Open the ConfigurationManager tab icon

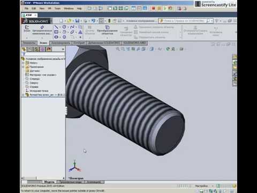click(x=36, y=49)
